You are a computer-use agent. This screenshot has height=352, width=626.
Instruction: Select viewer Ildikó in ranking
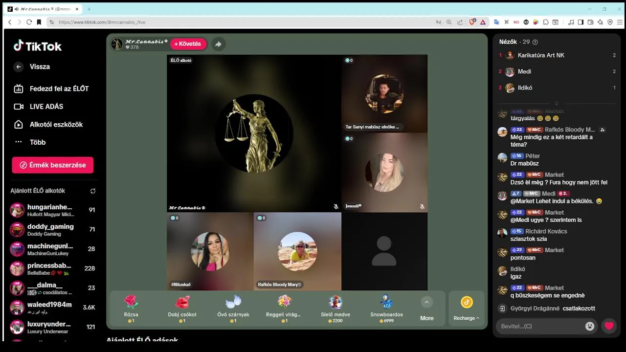tap(557, 88)
